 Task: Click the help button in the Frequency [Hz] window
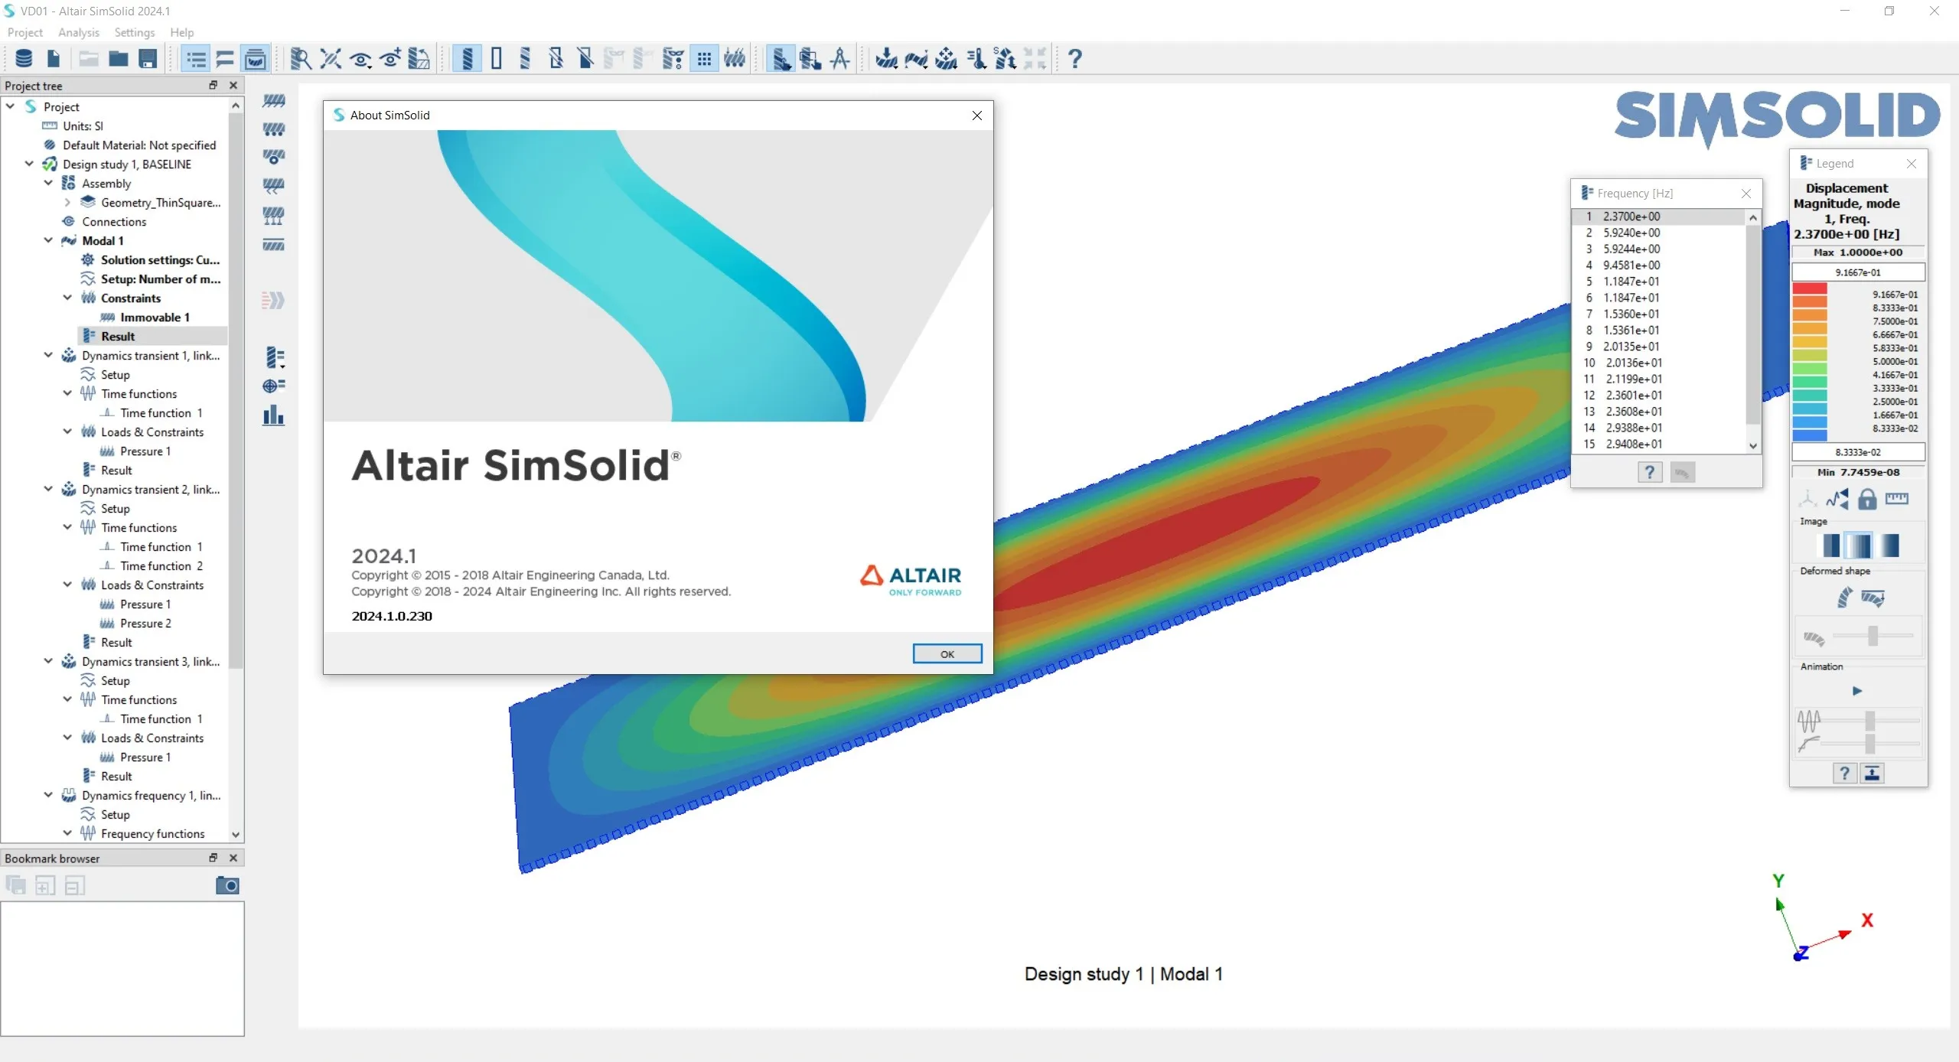1650,472
